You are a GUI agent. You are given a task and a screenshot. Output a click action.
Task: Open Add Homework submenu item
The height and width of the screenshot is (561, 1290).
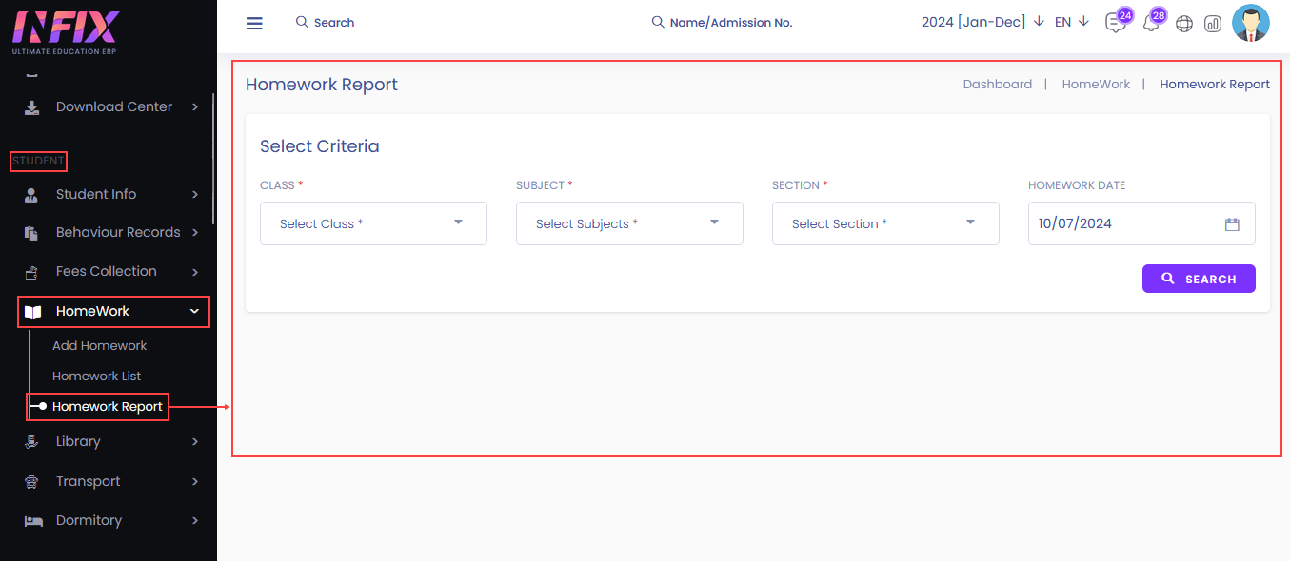[x=100, y=345]
